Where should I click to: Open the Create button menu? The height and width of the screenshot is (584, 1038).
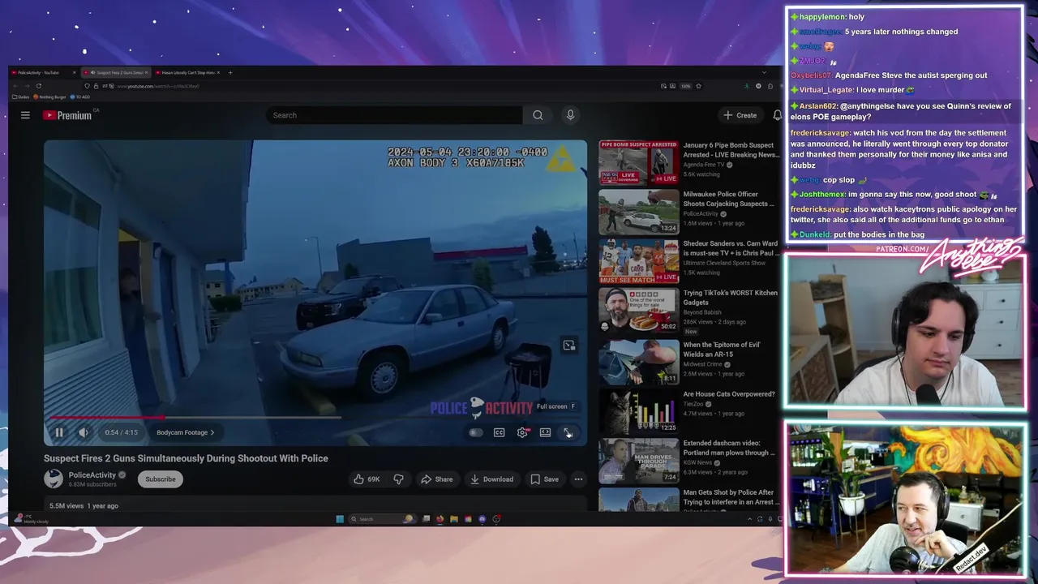(740, 115)
